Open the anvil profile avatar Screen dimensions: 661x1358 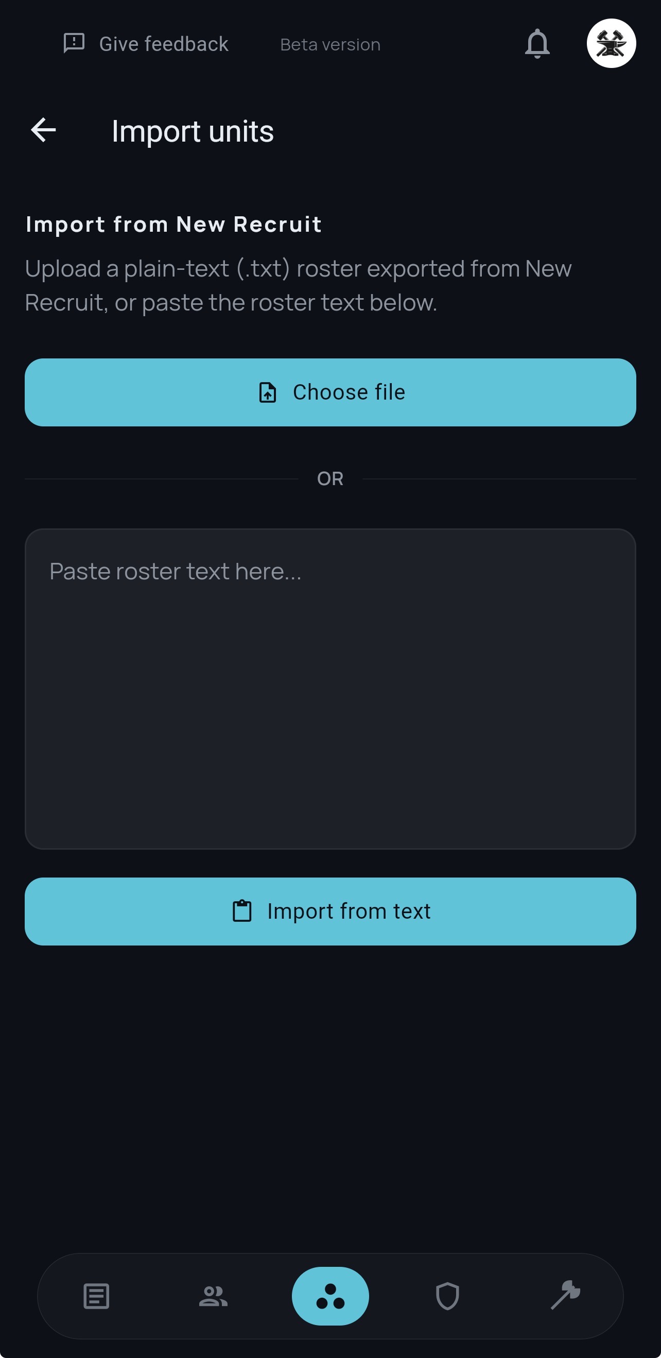tap(611, 43)
